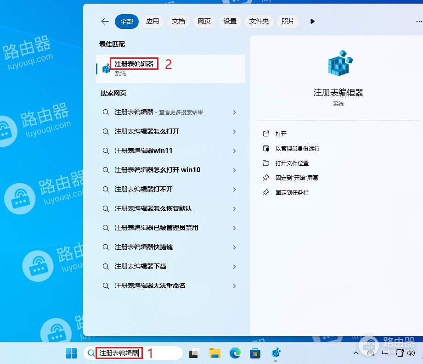Open the three-dot options menu
Viewport: 423px width, 364px height.
click(419, 22)
